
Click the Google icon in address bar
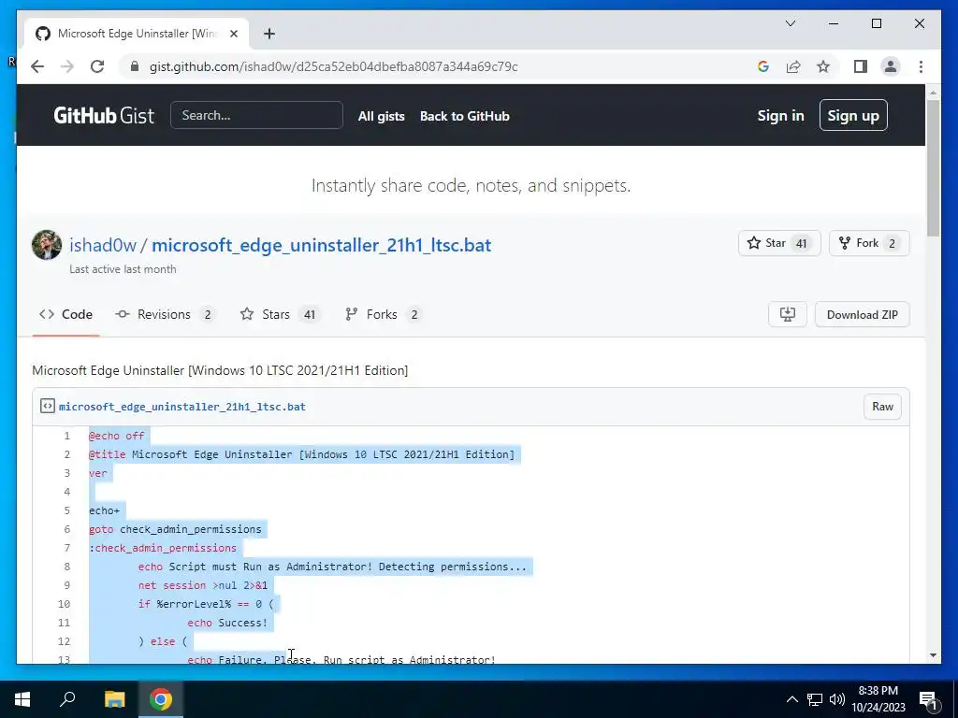[x=763, y=66]
